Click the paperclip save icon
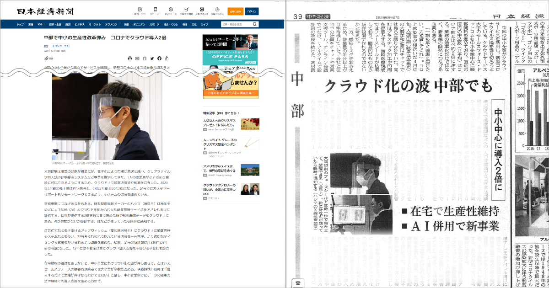 [46, 59]
